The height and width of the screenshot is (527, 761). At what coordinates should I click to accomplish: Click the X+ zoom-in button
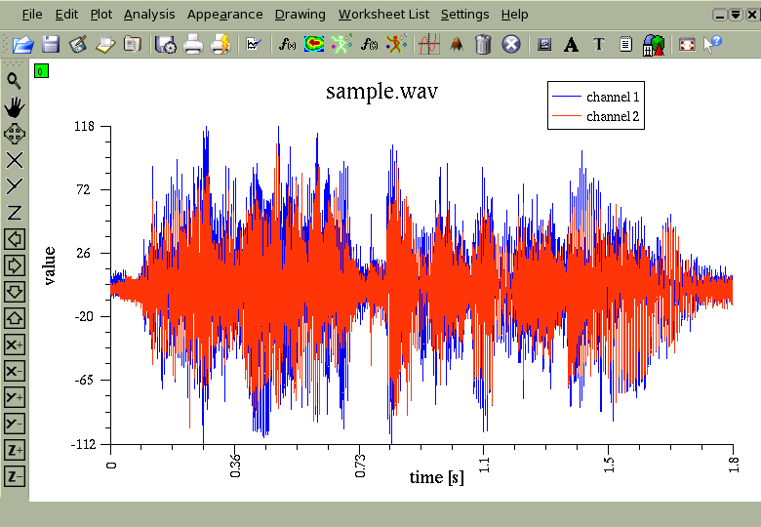point(14,345)
